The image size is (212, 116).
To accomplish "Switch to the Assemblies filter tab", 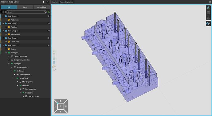I will [41, 7].
